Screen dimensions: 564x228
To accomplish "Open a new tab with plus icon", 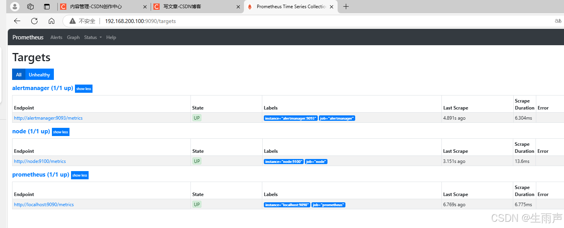I will point(346,7).
